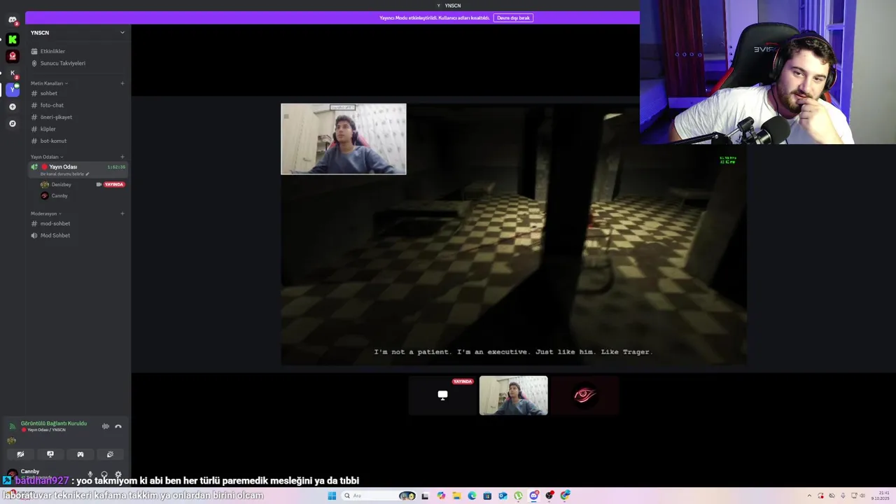The width and height of the screenshot is (896, 504).
Task: Show hidden system tray icons chevron
Action: click(810, 496)
